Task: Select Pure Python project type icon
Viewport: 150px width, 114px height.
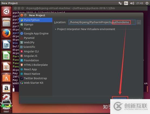Action: pyautogui.click(x=22, y=20)
